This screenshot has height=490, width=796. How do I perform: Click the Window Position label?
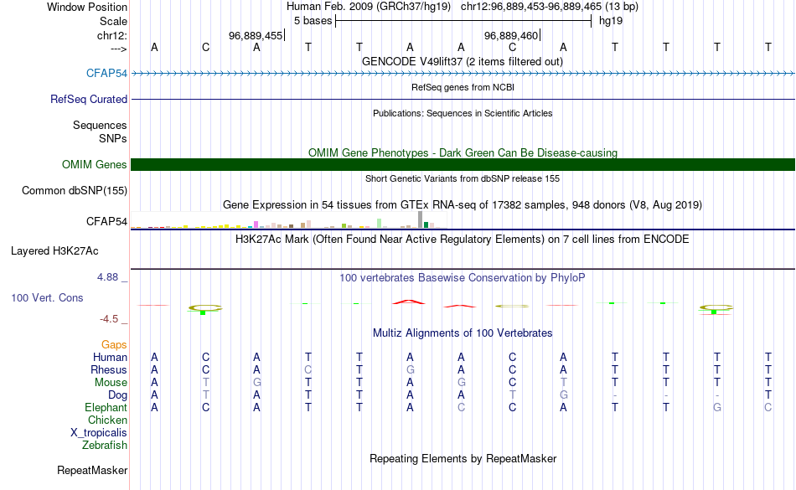coord(87,7)
